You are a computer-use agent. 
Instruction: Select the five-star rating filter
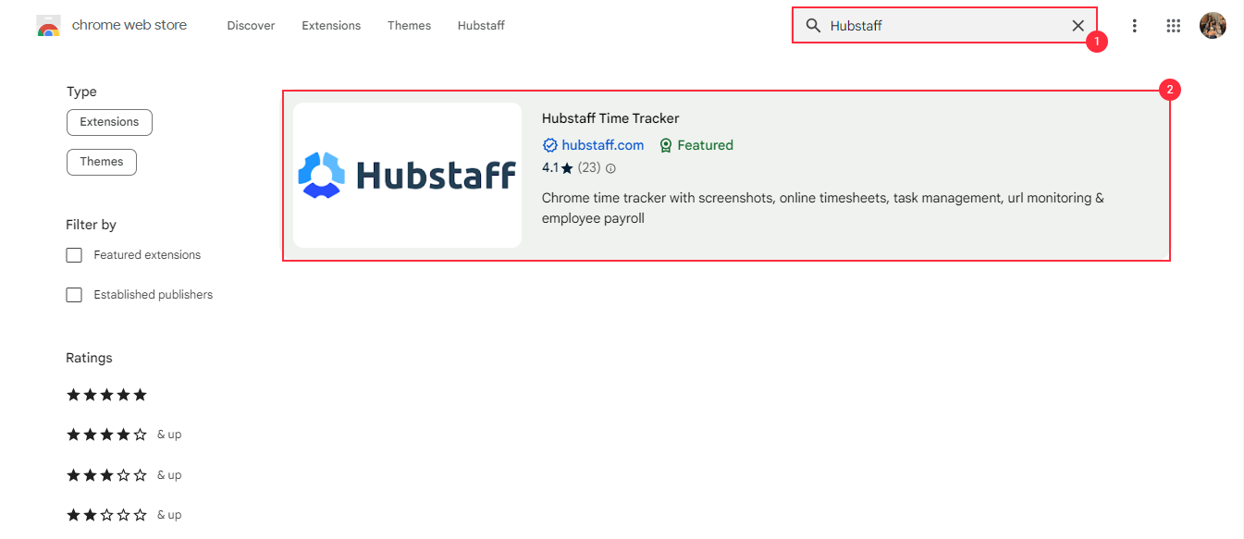pos(106,395)
